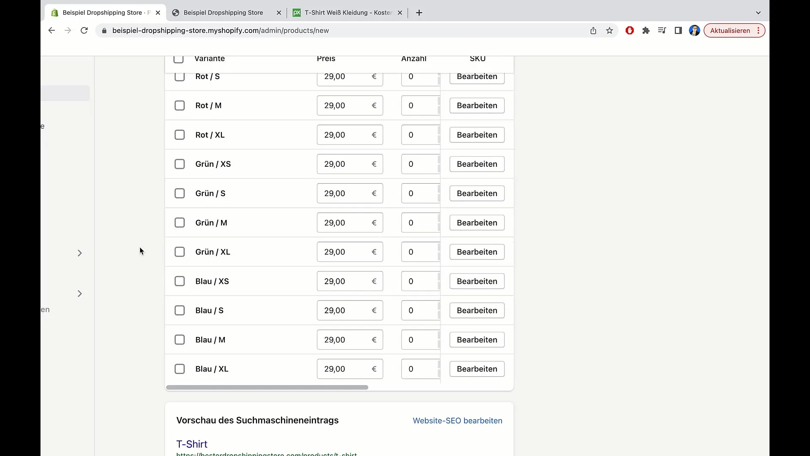Click the price field for Grün / S
The image size is (810, 456).
tap(350, 193)
